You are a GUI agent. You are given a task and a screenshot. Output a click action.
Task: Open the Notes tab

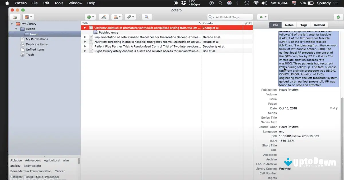click(x=289, y=25)
